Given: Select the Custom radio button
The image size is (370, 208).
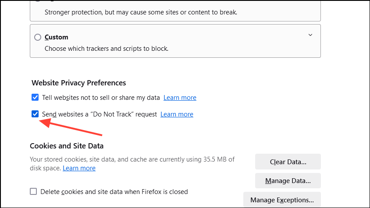Looking at the screenshot, I should [x=38, y=37].
